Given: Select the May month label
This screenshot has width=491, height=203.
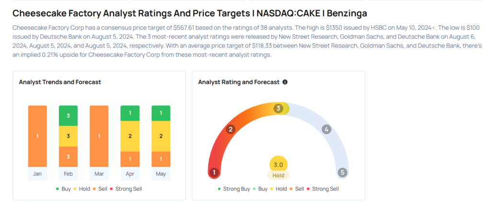Looking at the screenshot, I should tap(161, 174).
